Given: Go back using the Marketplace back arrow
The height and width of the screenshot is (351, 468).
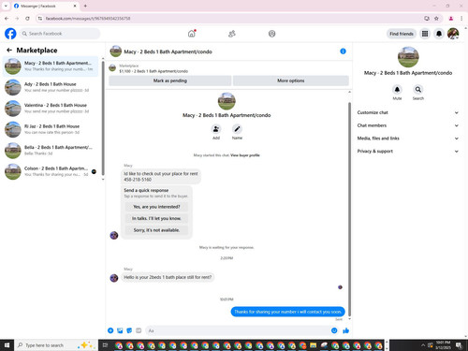Looking at the screenshot, I should click(9, 50).
